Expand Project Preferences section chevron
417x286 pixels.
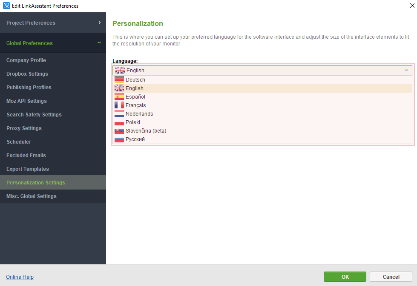[100, 23]
